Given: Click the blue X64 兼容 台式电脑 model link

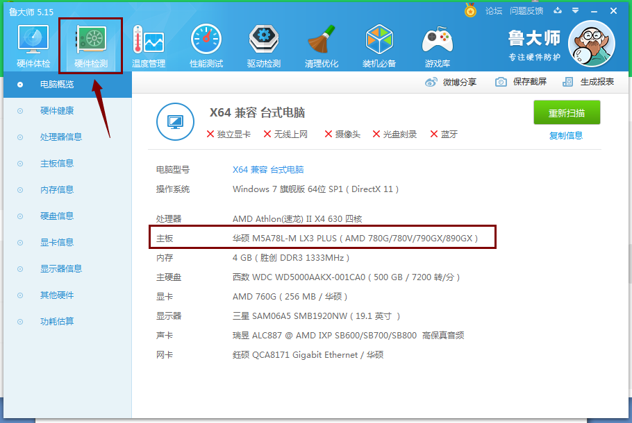Looking at the screenshot, I should [x=268, y=170].
